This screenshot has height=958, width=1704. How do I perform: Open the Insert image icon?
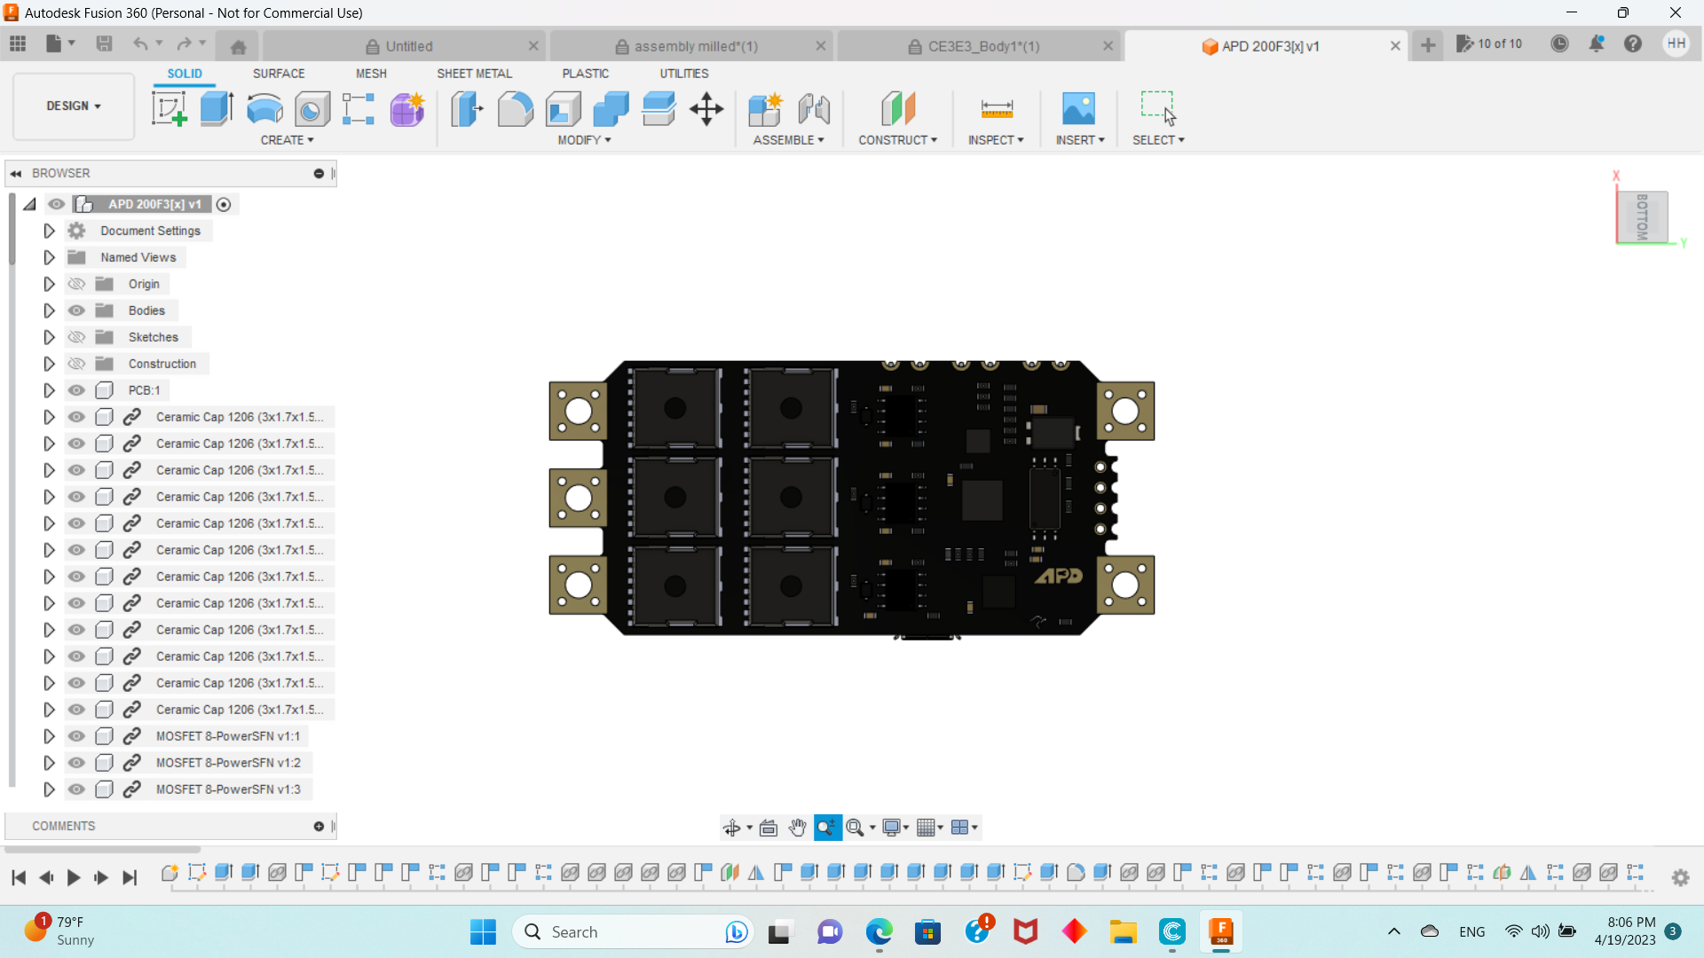(1078, 109)
